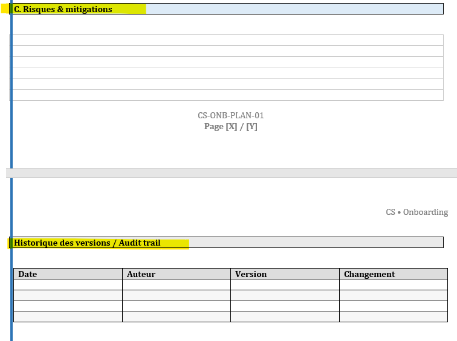The image size is (457, 341).
Task: Click the last empty cell in Changement column
Action: [x=393, y=317]
